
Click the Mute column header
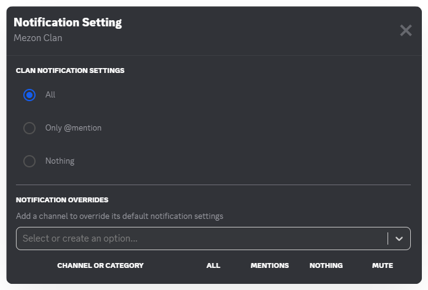point(383,265)
